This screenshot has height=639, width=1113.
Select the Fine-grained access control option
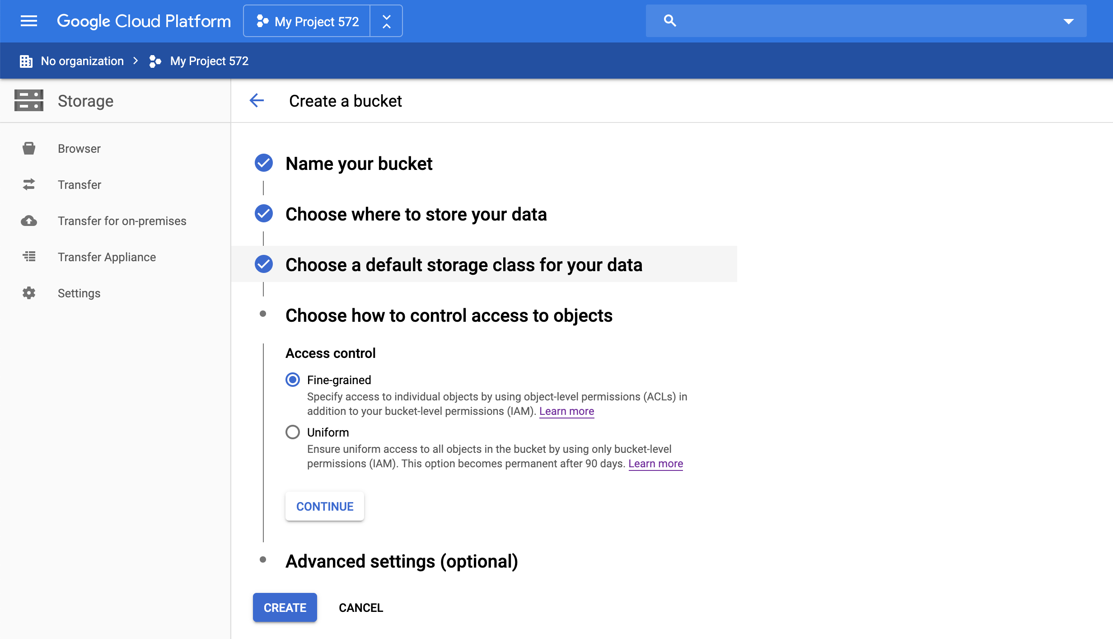pyautogui.click(x=293, y=380)
